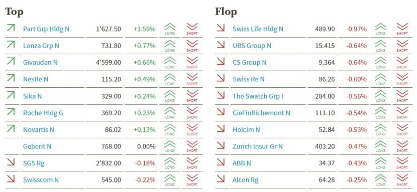Open the Sika N stock link

[x=33, y=96]
